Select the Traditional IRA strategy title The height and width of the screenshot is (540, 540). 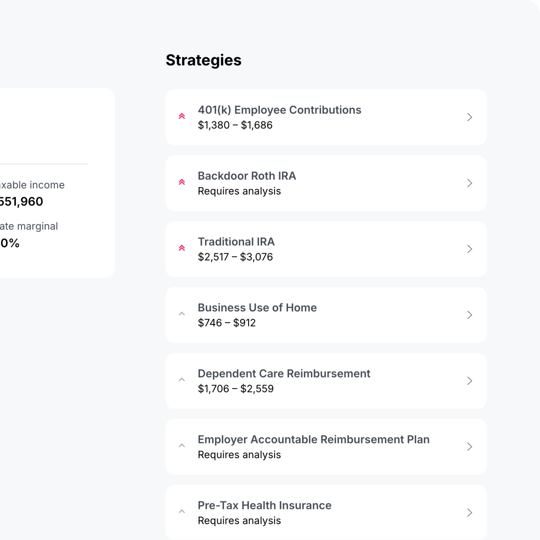pyautogui.click(x=236, y=242)
